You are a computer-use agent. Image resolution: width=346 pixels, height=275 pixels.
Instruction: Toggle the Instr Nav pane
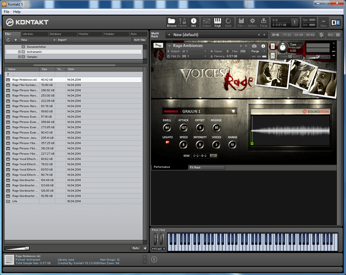(x=140, y=40)
